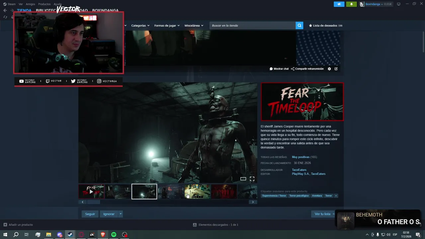
Task: Open File Explorer from the taskbar
Action: point(48,235)
